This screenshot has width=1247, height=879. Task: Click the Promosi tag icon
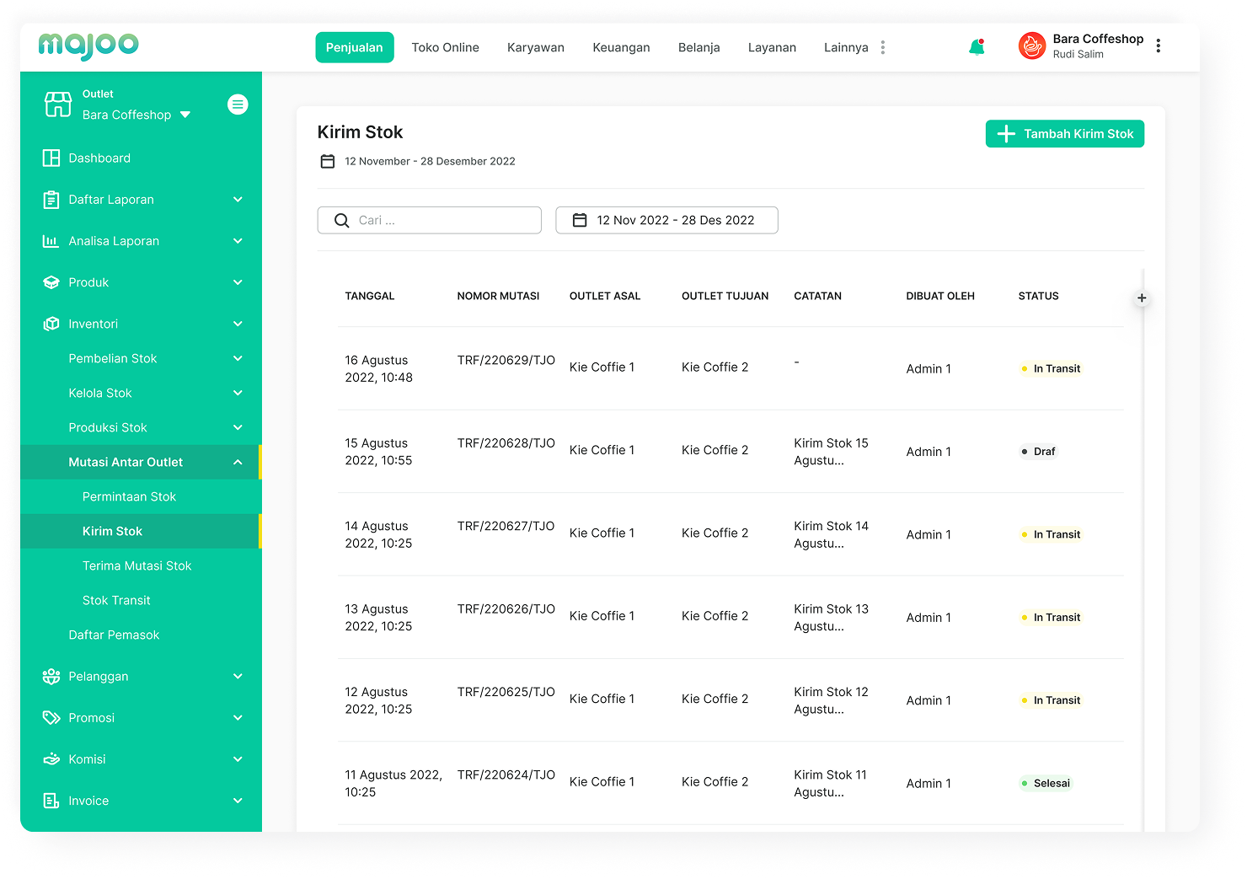click(51, 718)
